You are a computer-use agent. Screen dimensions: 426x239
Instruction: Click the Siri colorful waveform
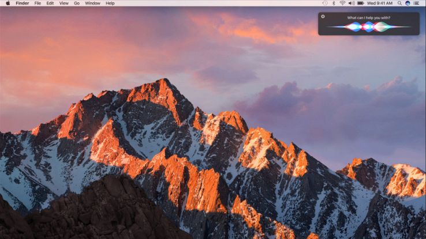pyautogui.click(x=368, y=27)
